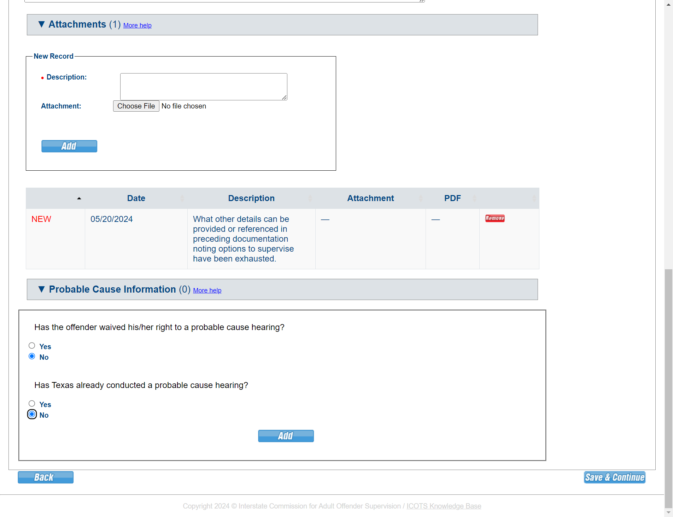Open More help link beside Attachments

pos(137,25)
